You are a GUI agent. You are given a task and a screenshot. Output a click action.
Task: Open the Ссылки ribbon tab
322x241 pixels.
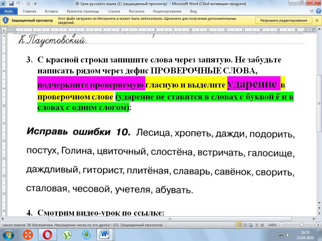click(x=114, y=12)
